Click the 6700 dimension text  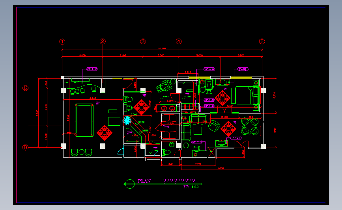point(221,168)
